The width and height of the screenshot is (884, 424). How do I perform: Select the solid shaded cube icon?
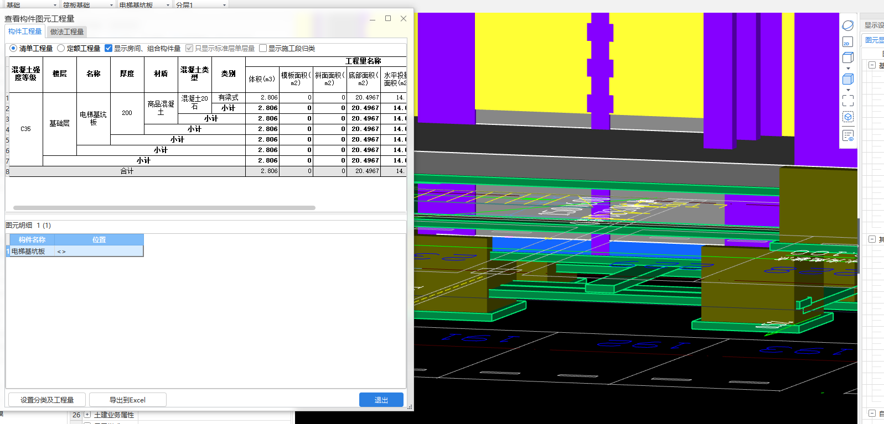[x=848, y=79]
